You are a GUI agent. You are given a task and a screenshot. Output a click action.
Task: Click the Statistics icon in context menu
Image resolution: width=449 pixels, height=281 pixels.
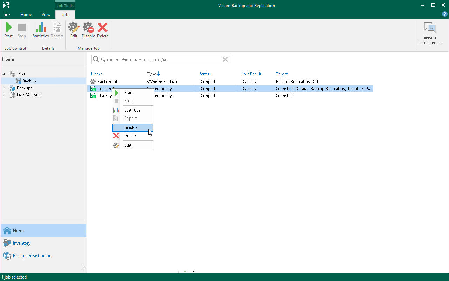point(116,110)
